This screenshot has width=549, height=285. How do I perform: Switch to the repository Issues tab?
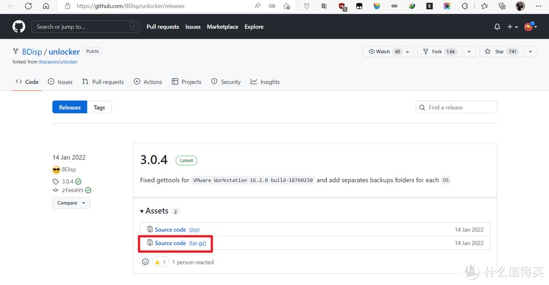pyautogui.click(x=60, y=82)
